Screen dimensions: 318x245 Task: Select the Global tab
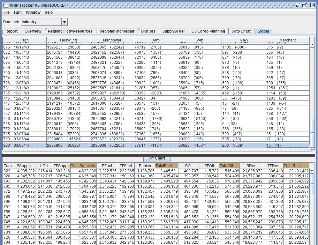point(263,31)
